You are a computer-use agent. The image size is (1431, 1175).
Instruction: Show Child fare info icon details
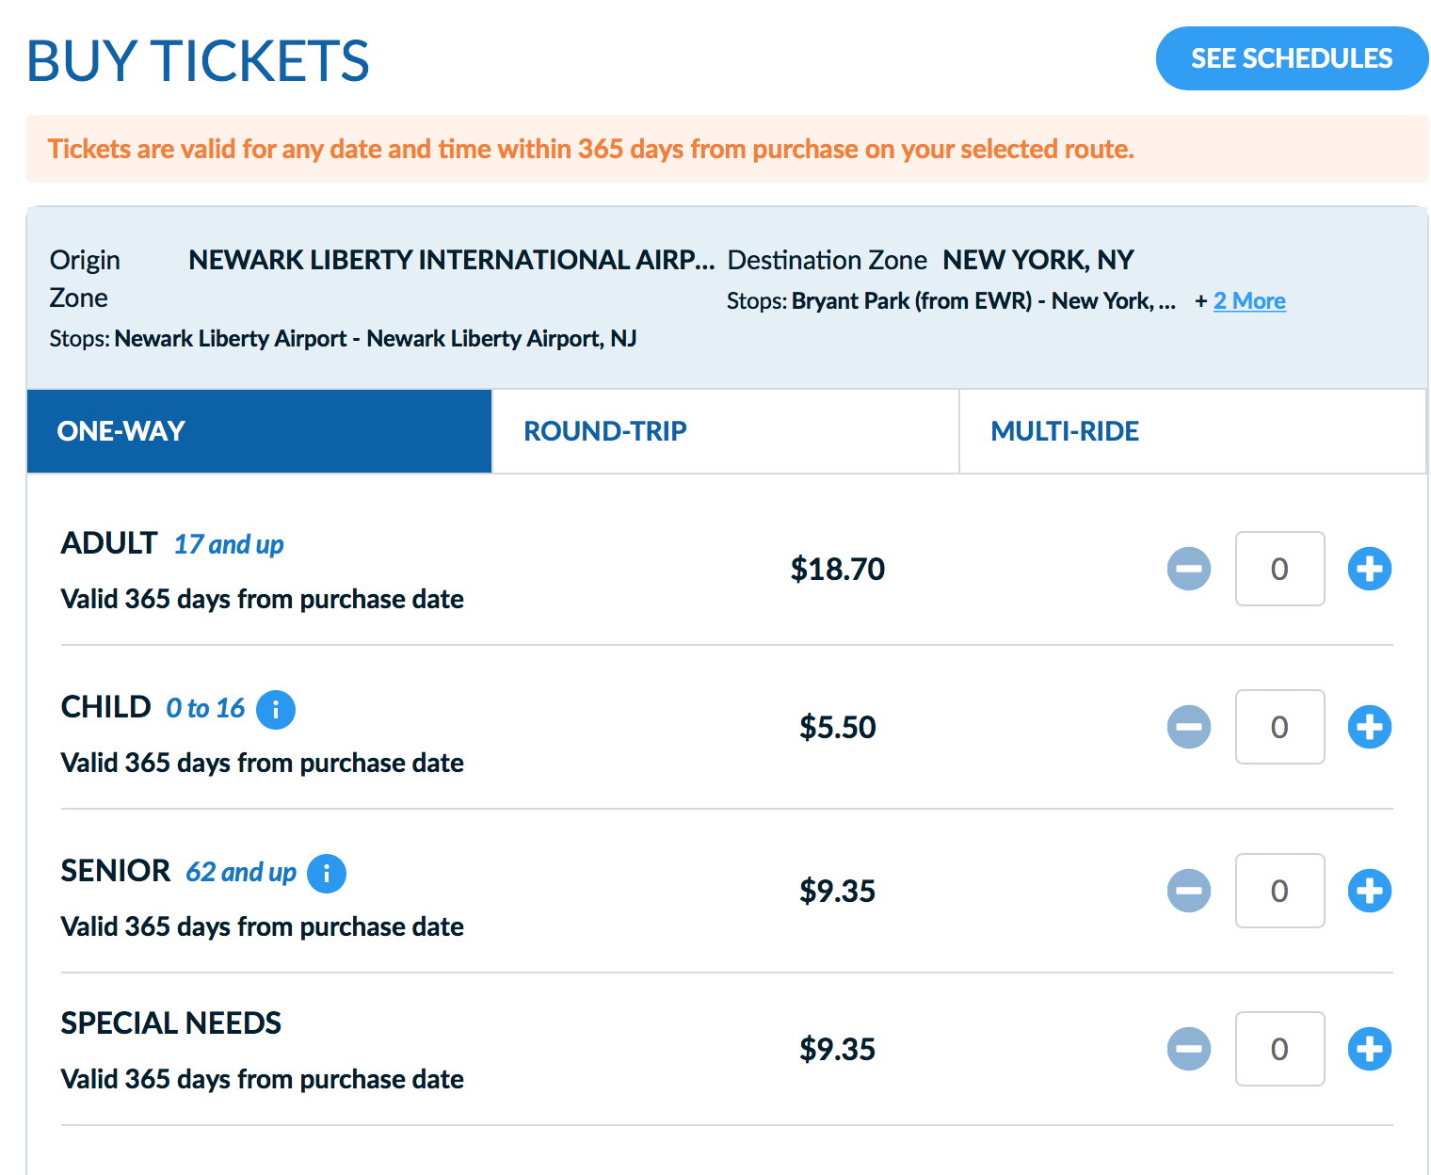[x=276, y=710]
